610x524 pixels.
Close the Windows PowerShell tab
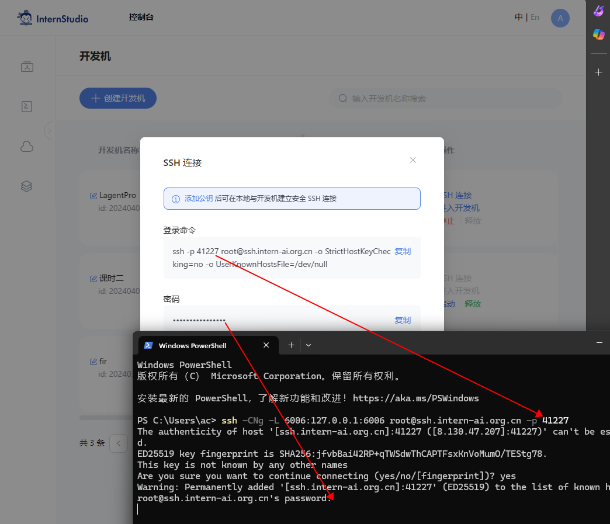[x=266, y=345]
